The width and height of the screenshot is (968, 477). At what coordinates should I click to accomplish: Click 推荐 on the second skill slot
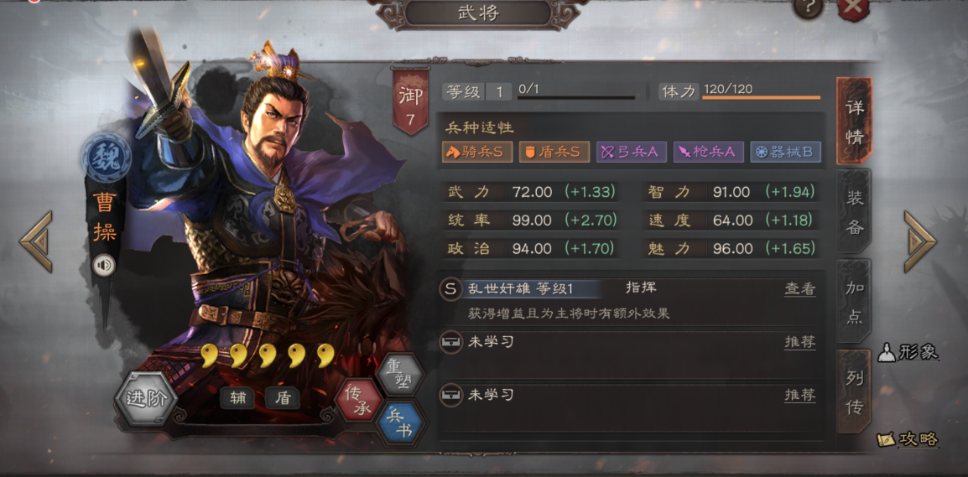coord(800,342)
